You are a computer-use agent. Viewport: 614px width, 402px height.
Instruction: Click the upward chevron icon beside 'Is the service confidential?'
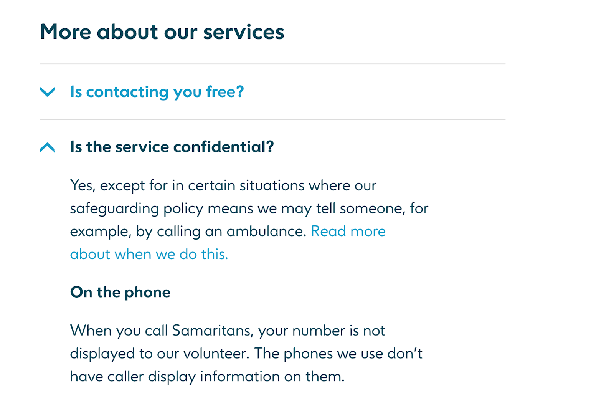[47, 147]
